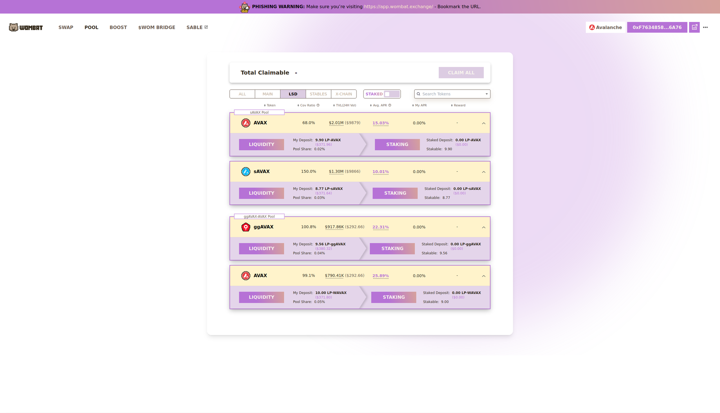
Task: Select the ALL pools tab
Action: tap(242, 94)
